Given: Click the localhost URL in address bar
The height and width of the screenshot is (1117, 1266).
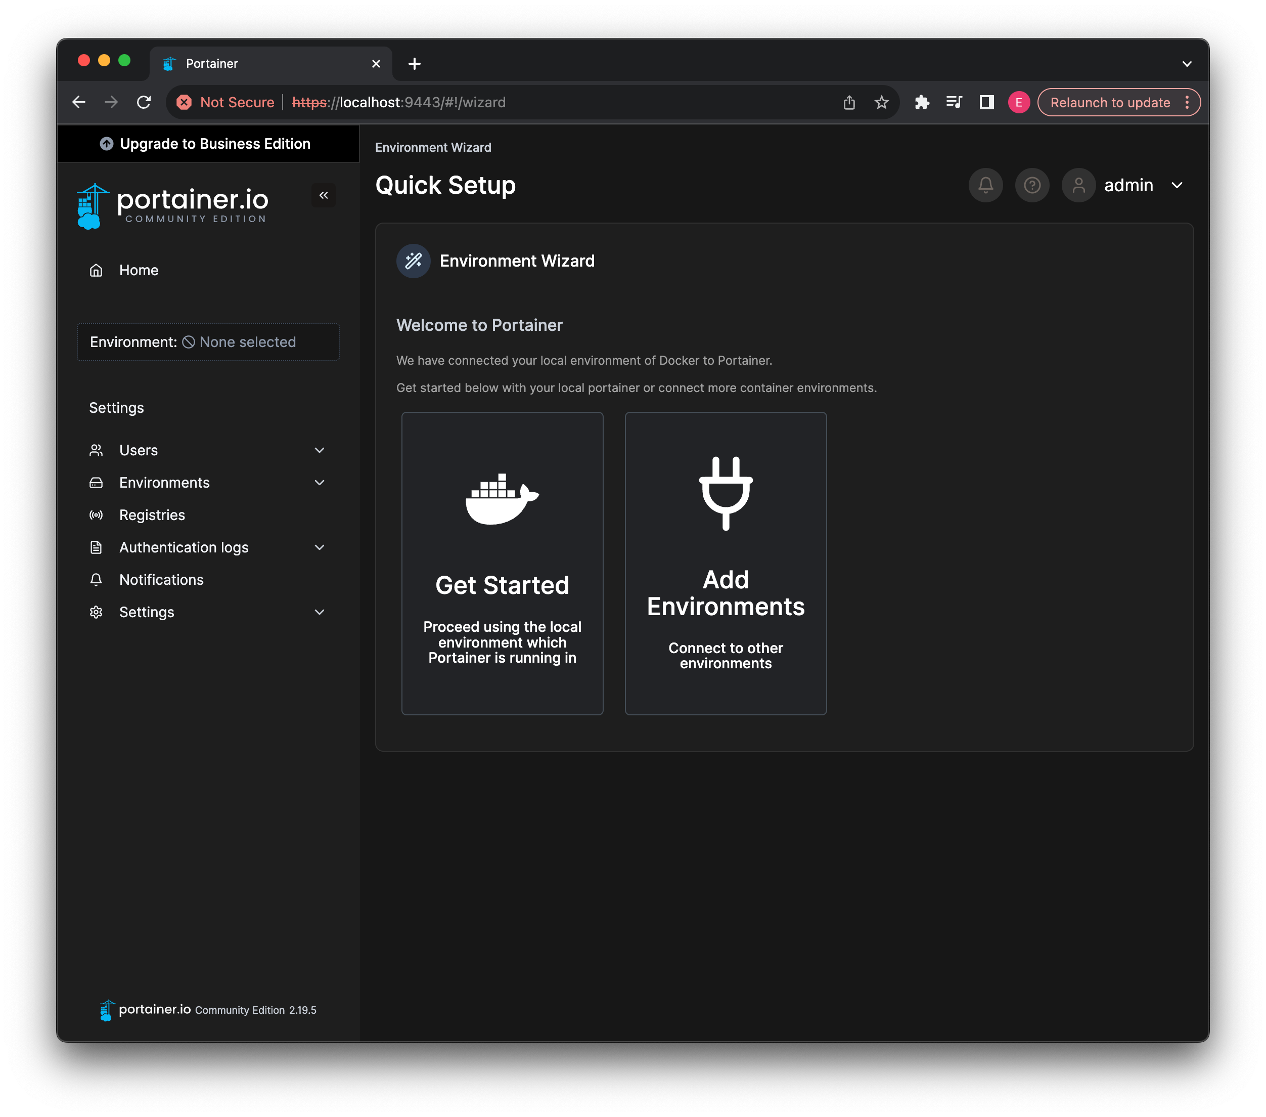Looking at the screenshot, I should 399,102.
